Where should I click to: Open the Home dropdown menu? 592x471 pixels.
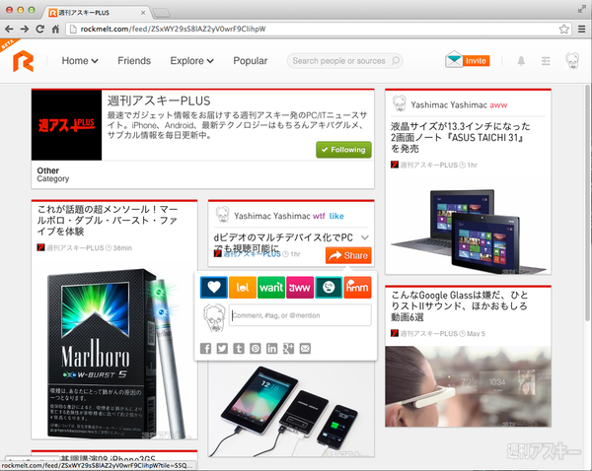(80, 61)
